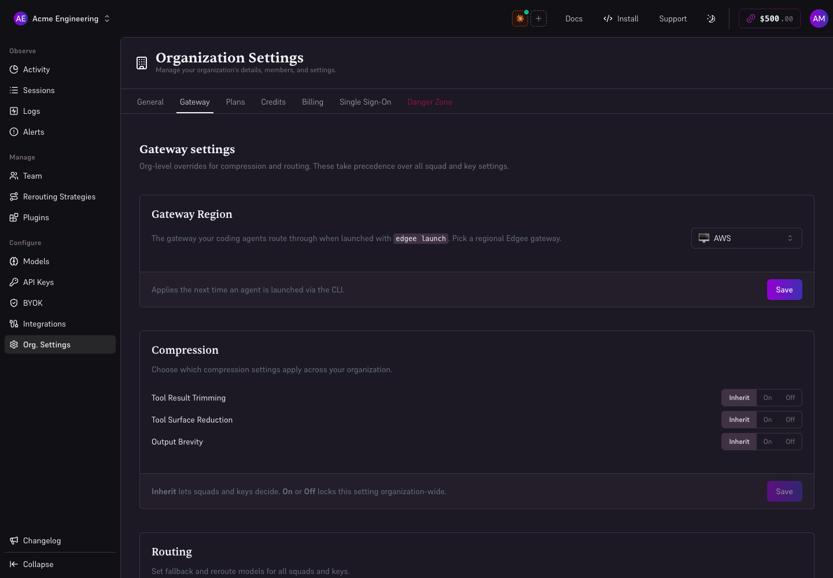Click the Rerouting Strategies icon
The image size is (833, 578).
click(x=14, y=197)
